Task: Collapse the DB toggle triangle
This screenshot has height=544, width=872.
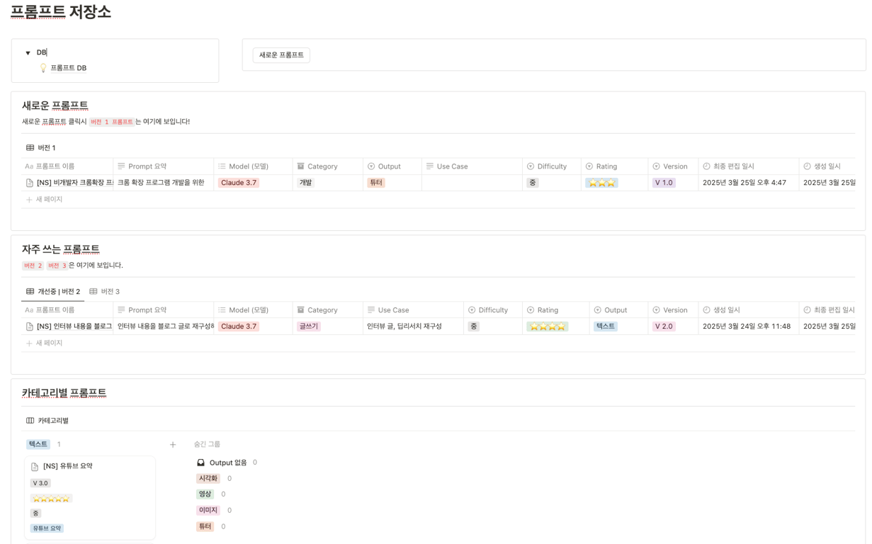Action: 28,53
